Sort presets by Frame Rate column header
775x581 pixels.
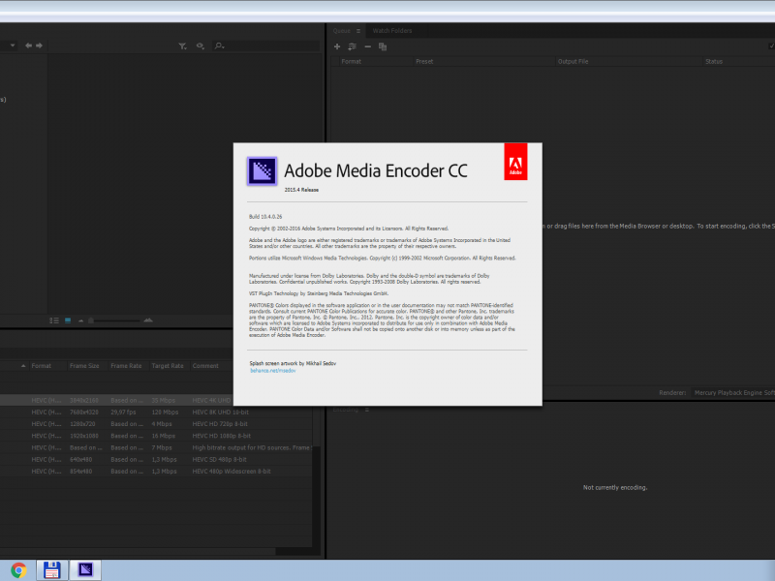126,366
